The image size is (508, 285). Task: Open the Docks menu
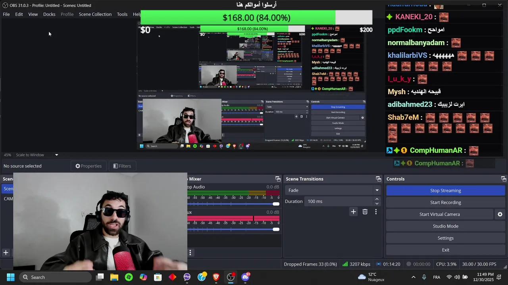(49, 14)
